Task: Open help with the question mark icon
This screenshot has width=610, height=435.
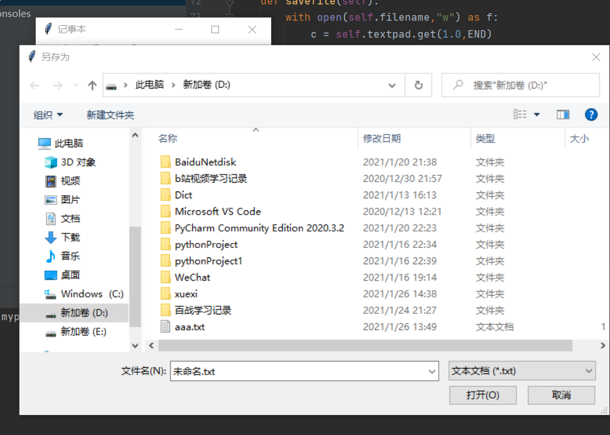Action: pyautogui.click(x=591, y=114)
